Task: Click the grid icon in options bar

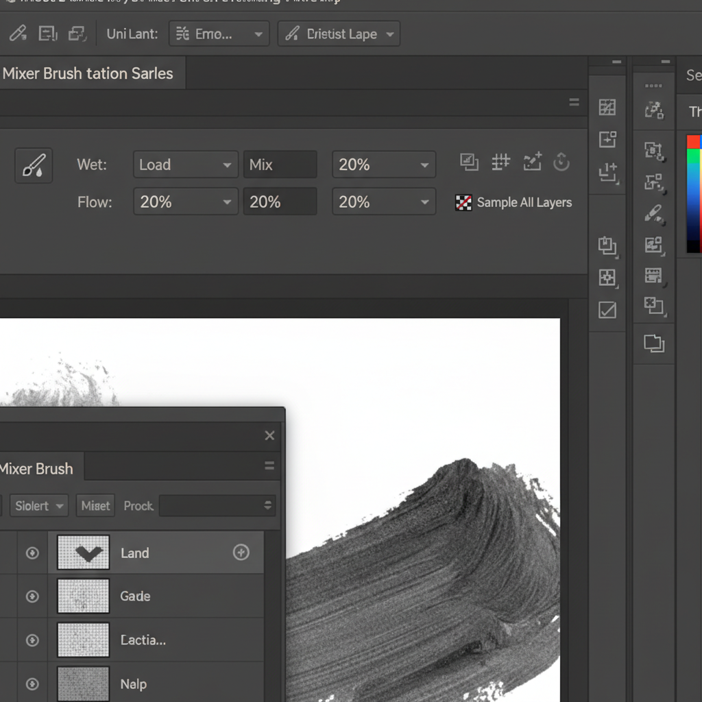Action: click(x=501, y=162)
